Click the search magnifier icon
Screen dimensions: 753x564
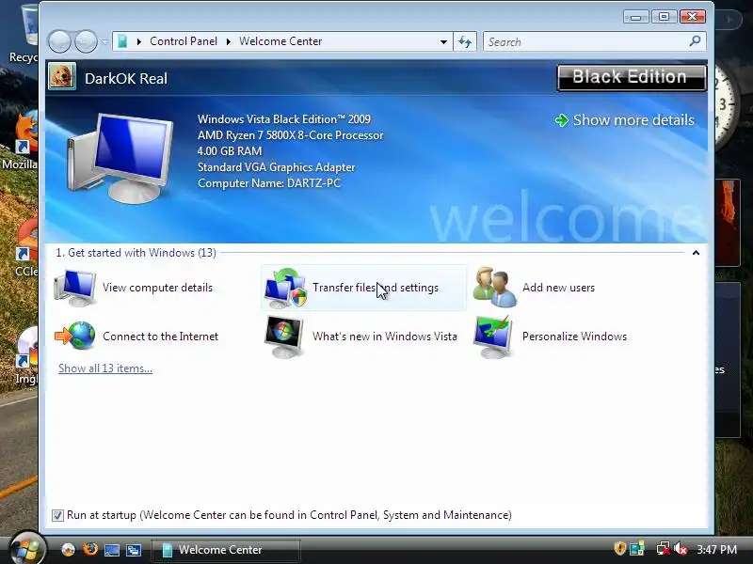tap(695, 41)
